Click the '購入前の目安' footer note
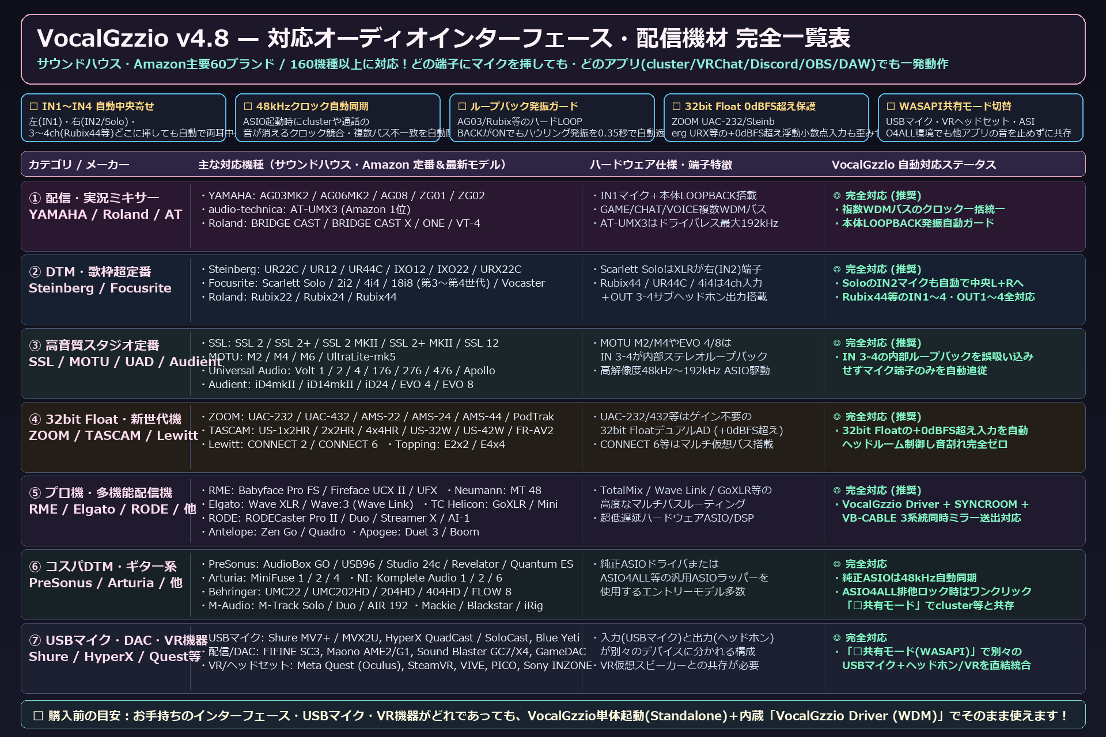 [x=553, y=715]
